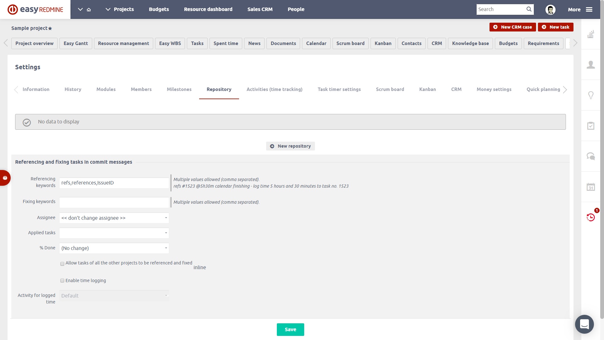
Task: Open the calendar icon in the right sidebar
Action: pos(591,186)
